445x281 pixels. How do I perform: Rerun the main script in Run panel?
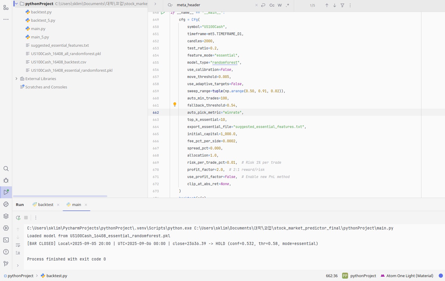pyautogui.click(x=18, y=218)
